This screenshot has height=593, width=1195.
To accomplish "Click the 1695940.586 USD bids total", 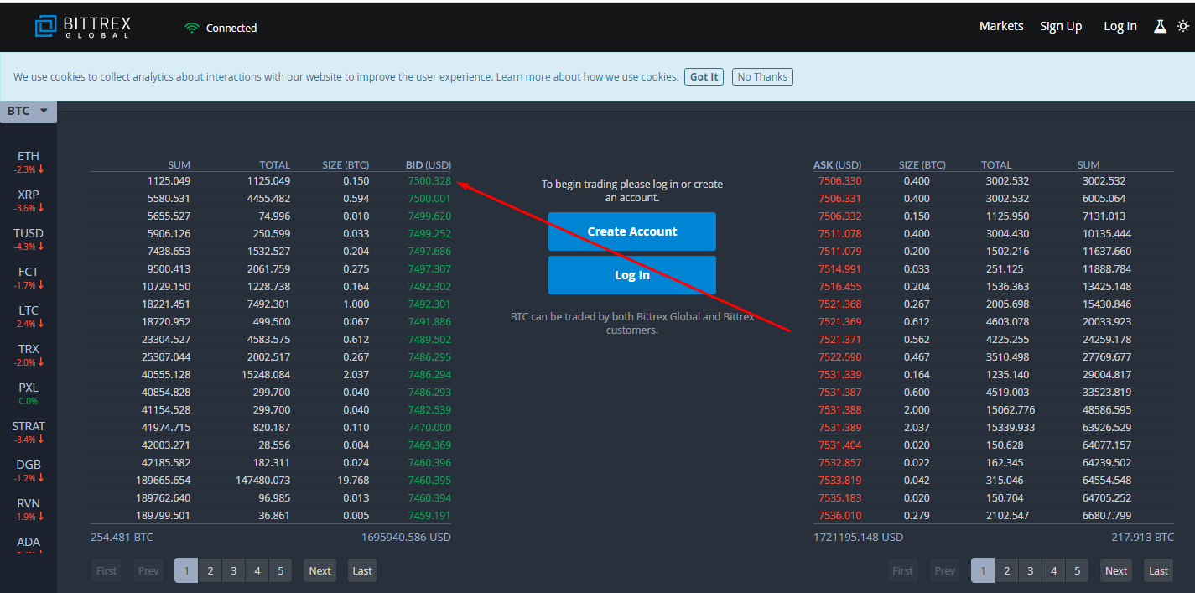I will click(x=407, y=537).
